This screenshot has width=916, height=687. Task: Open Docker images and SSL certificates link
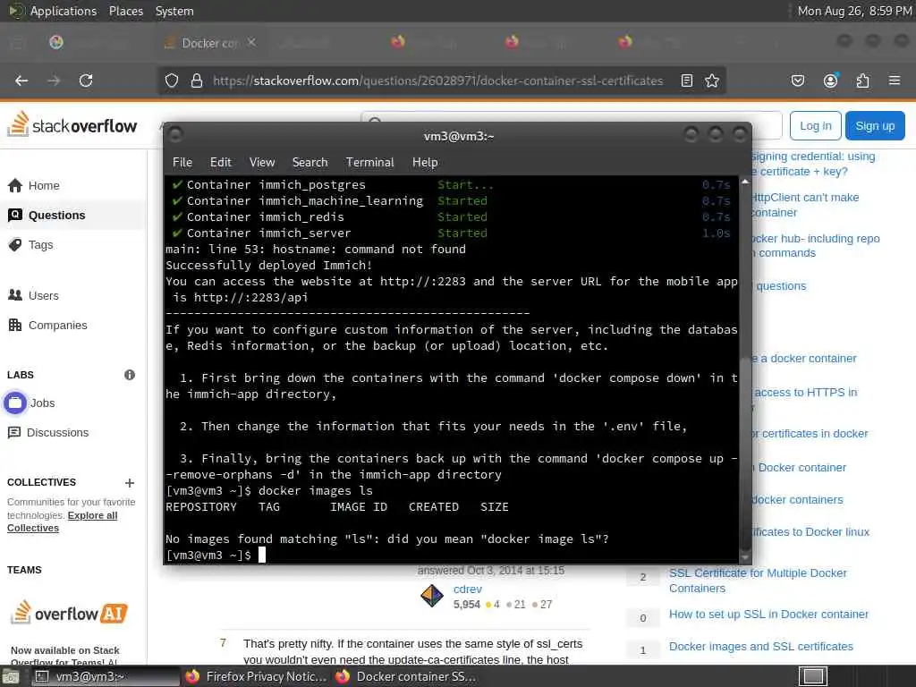tap(761, 646)
